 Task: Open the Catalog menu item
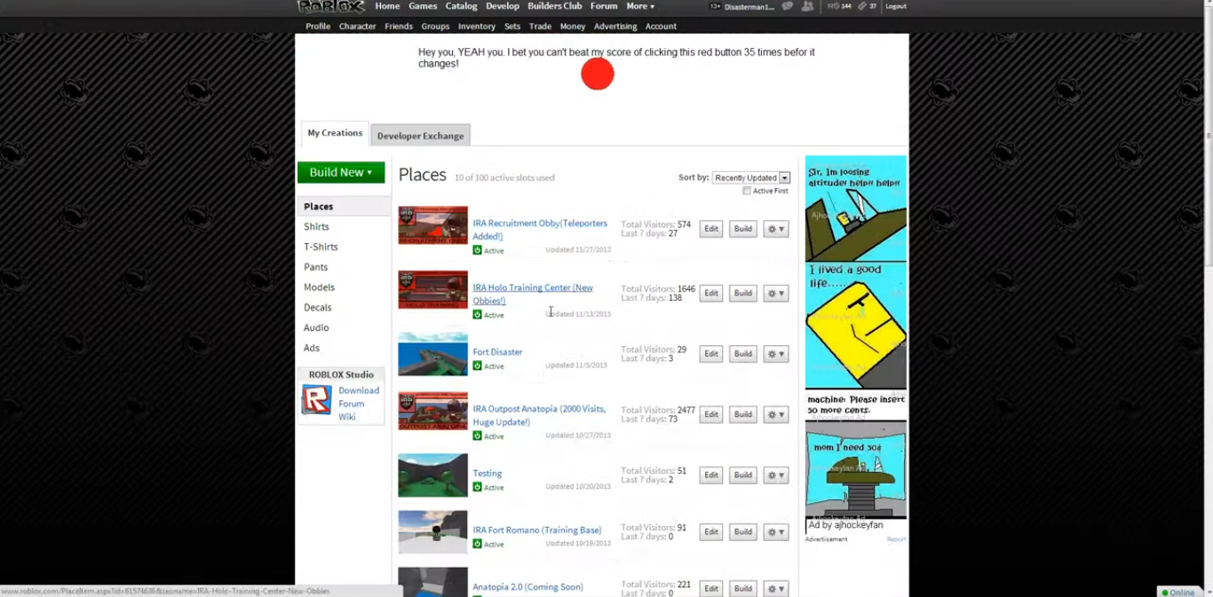click(x=461, y=6)
